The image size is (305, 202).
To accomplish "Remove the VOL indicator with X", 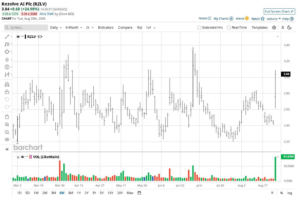I will (18, 157).
